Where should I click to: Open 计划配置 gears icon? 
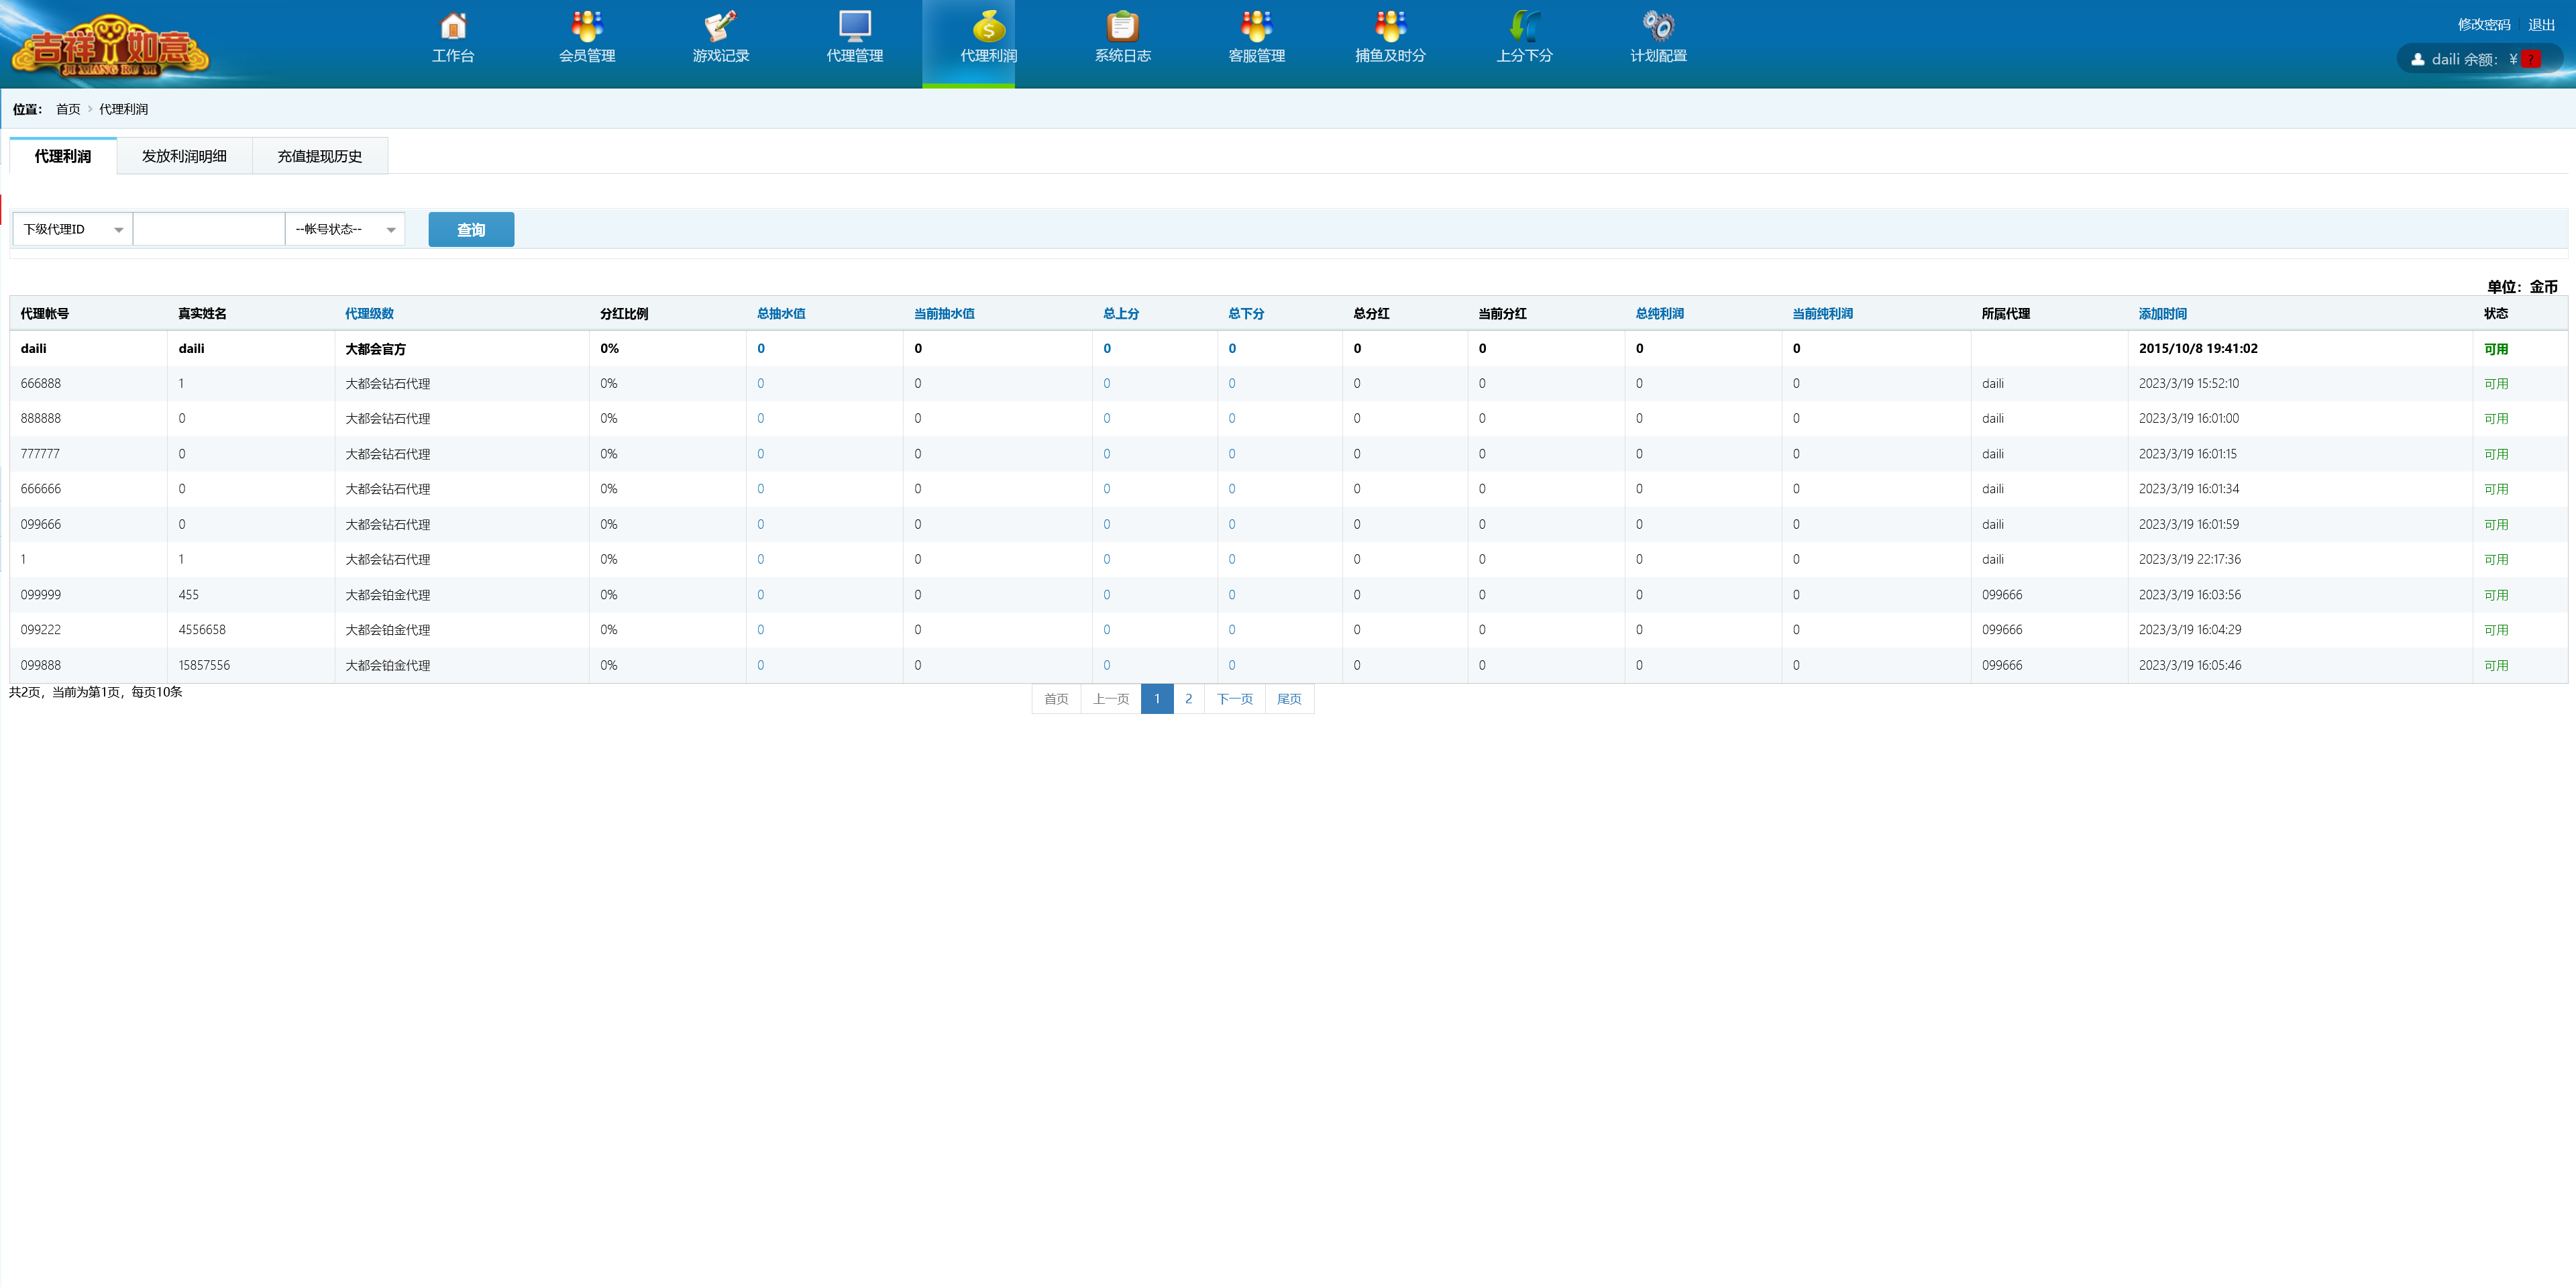pos(1658,26)
